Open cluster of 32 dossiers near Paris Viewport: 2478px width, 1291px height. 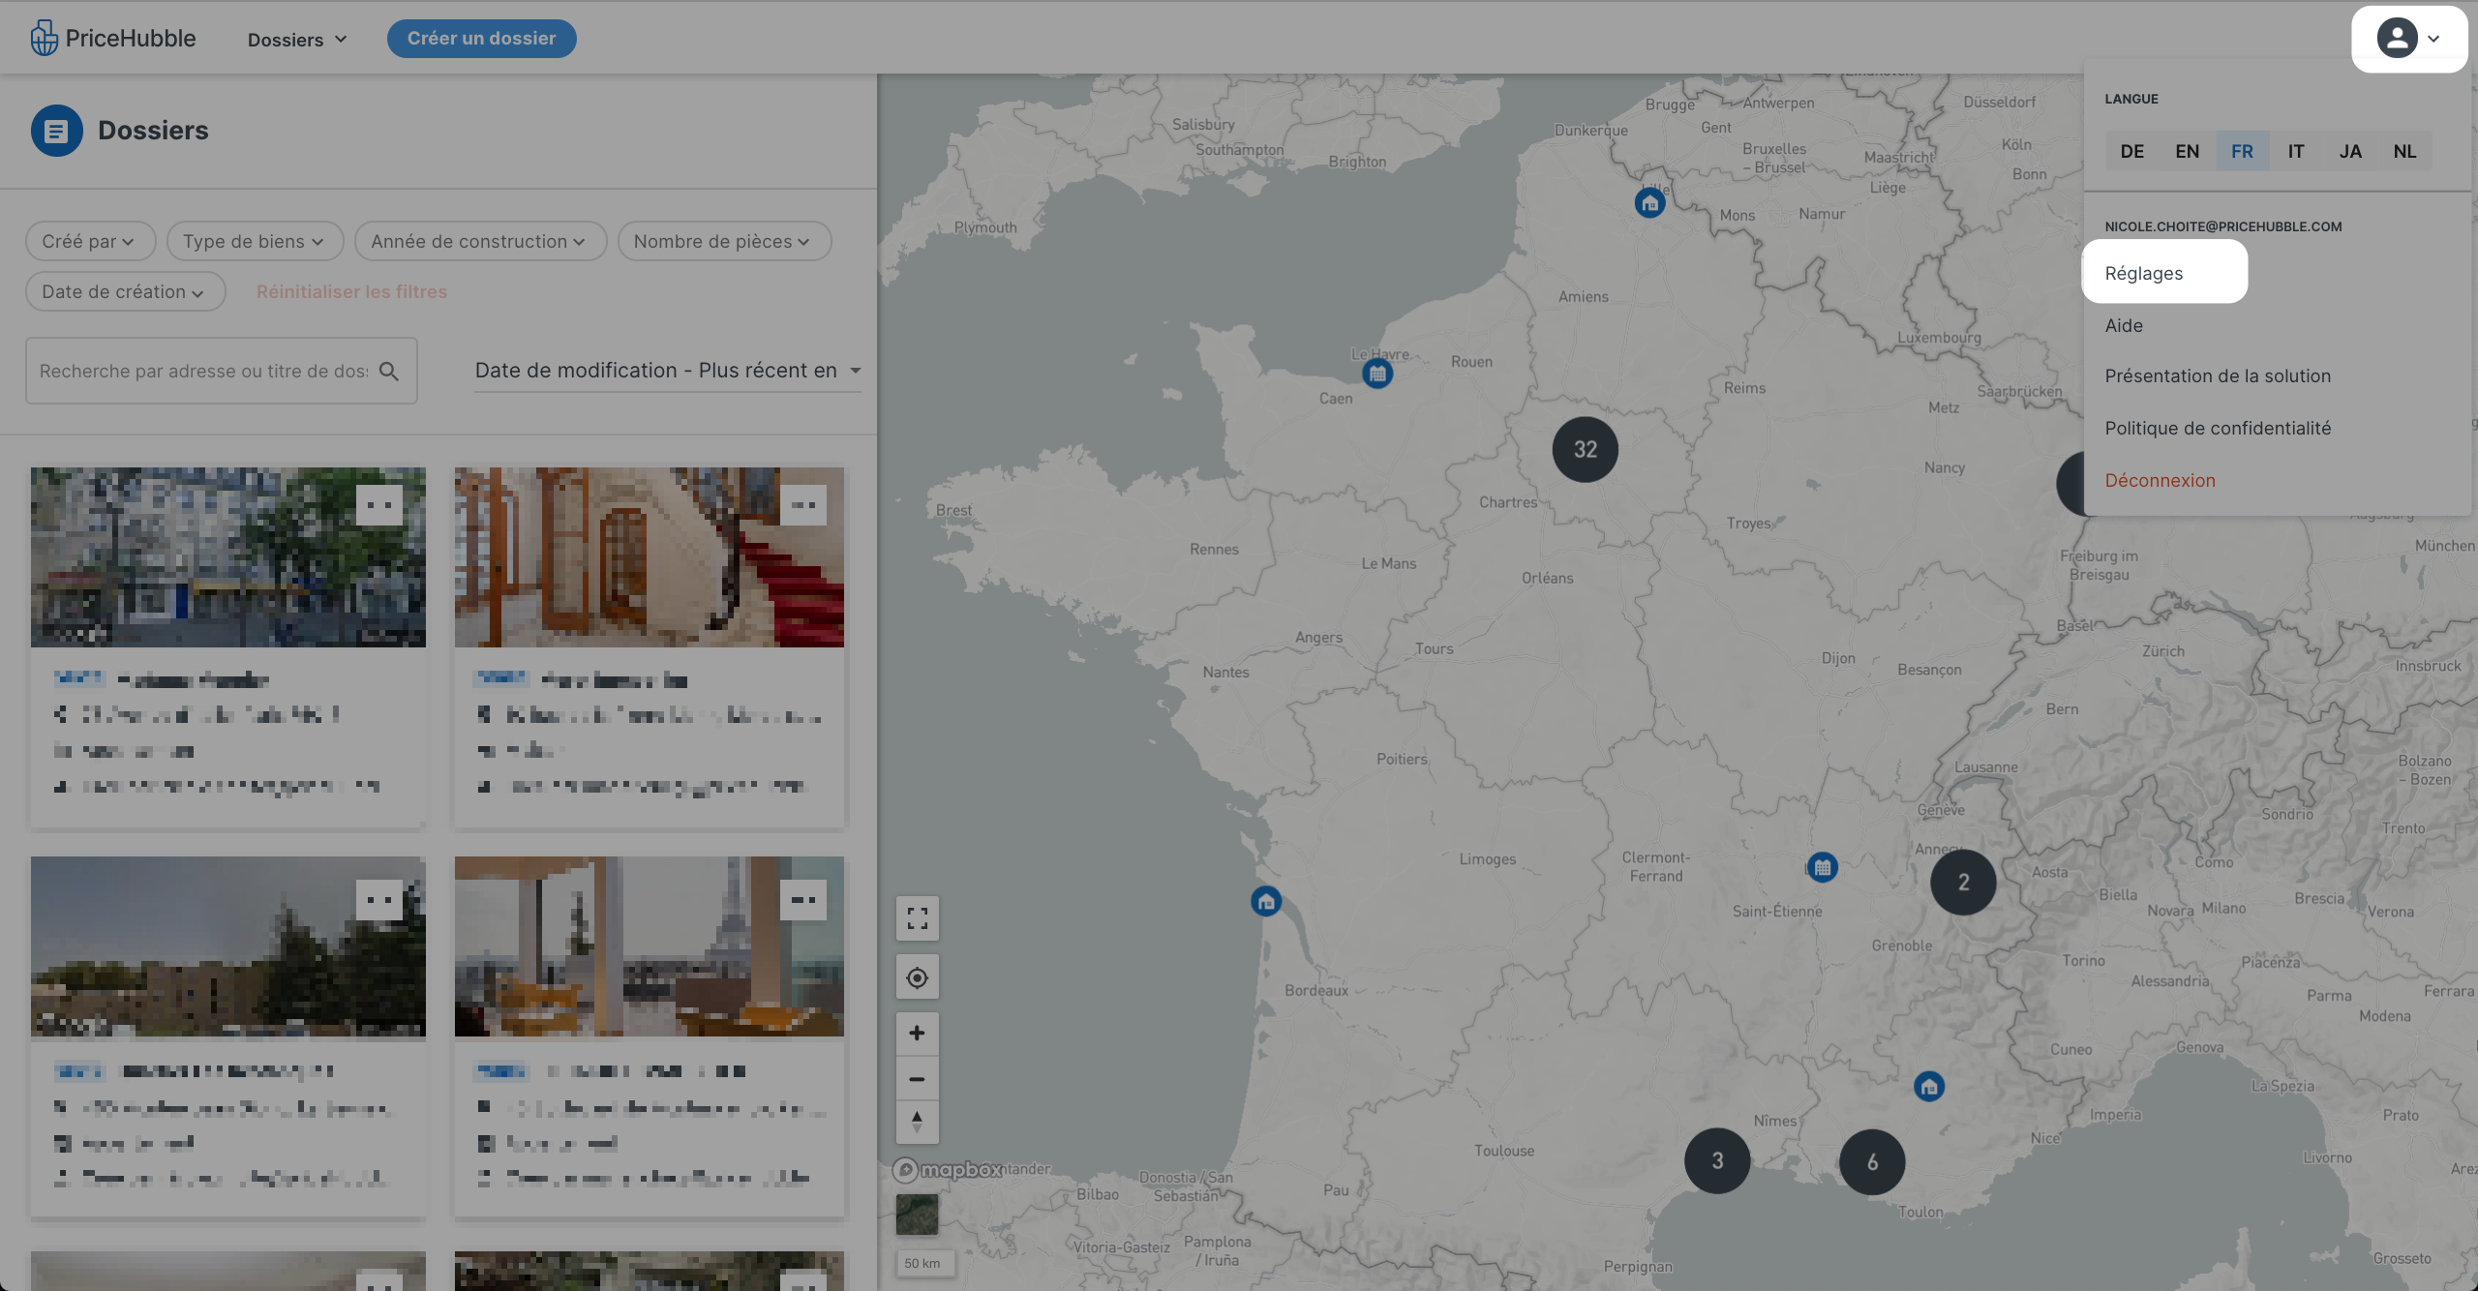[x=1586, y=449]
